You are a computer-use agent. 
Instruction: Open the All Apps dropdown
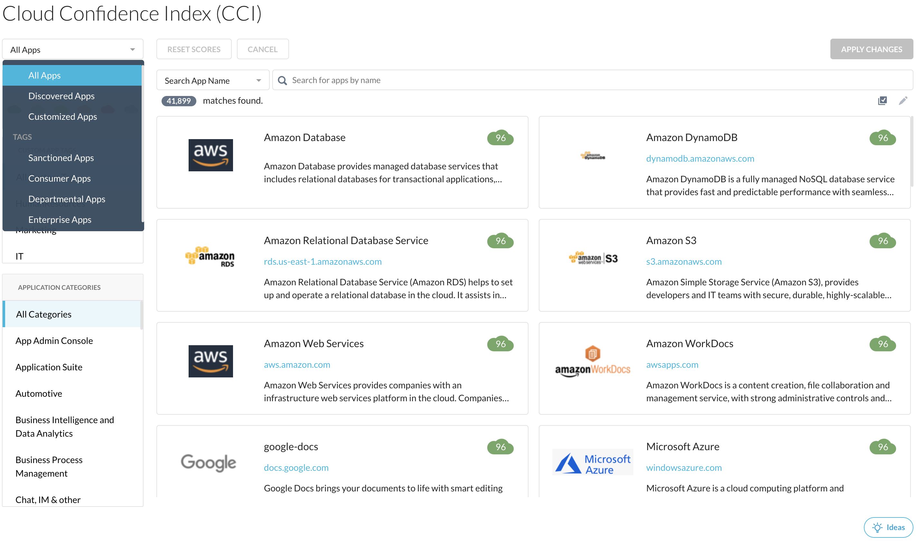click(x=73, y=50)
